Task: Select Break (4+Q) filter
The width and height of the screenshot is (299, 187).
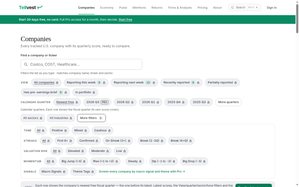Action: click(181, 141)
